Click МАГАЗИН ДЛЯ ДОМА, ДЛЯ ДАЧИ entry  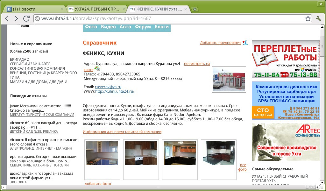point(39,82)
